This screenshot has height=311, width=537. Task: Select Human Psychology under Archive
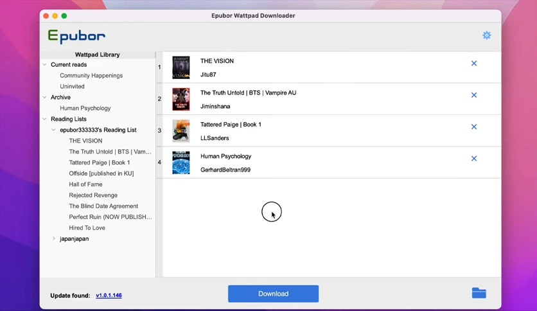pos(85,108)
